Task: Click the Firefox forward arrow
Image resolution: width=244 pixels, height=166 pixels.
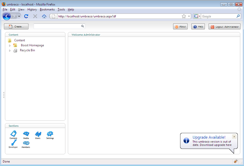Action: click(x=14, y=16)
